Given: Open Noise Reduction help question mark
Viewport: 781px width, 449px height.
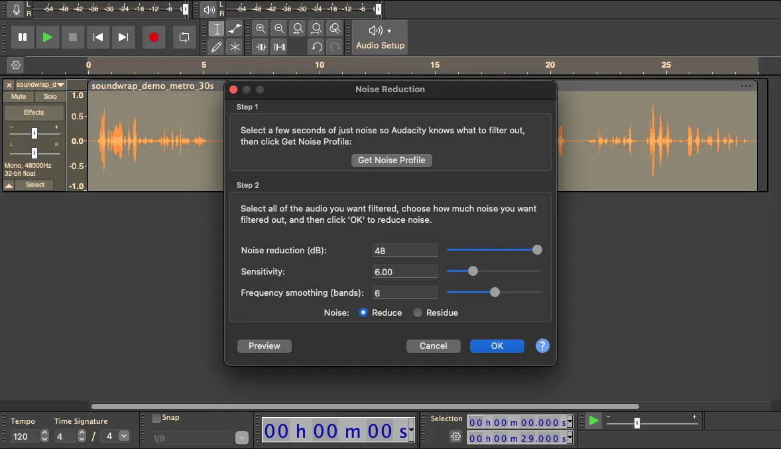Looking at the screenshot, I should (542, 346).
